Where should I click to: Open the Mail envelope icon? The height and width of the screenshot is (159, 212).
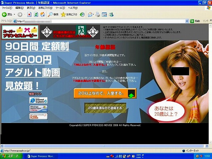90,14
